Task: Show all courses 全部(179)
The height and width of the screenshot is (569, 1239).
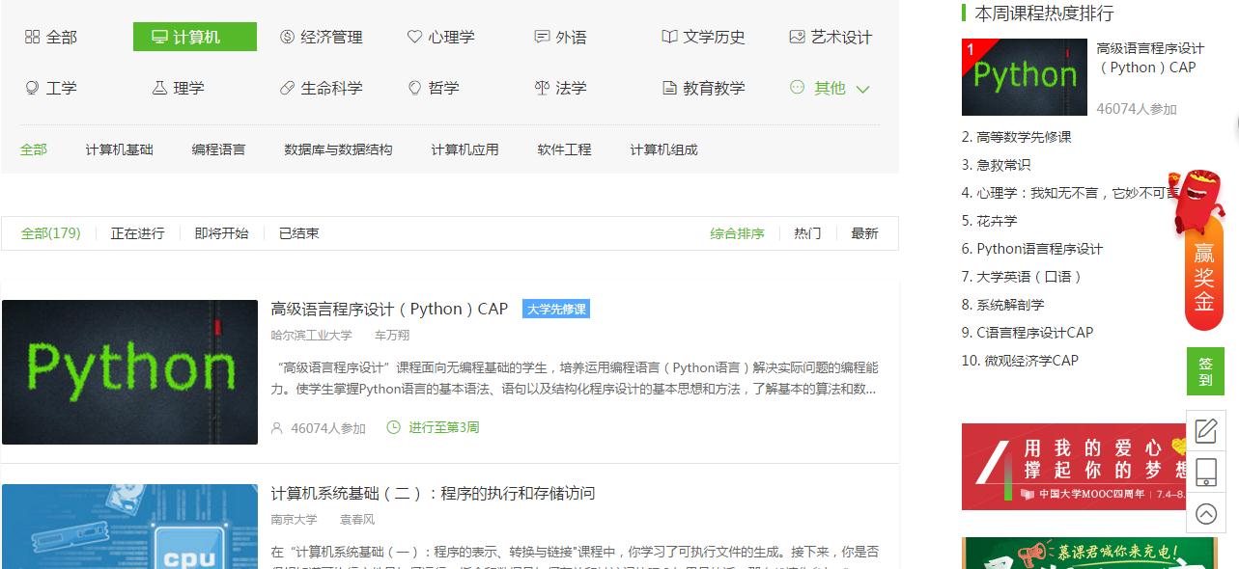Action: point(50,233)
